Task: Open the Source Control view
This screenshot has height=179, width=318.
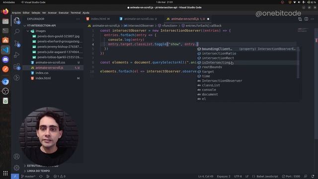Action: tap(17, 43)
